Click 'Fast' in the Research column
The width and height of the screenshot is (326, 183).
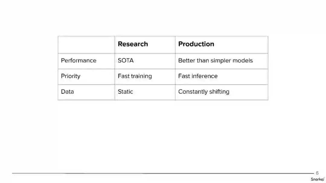[x=123, y=76]
